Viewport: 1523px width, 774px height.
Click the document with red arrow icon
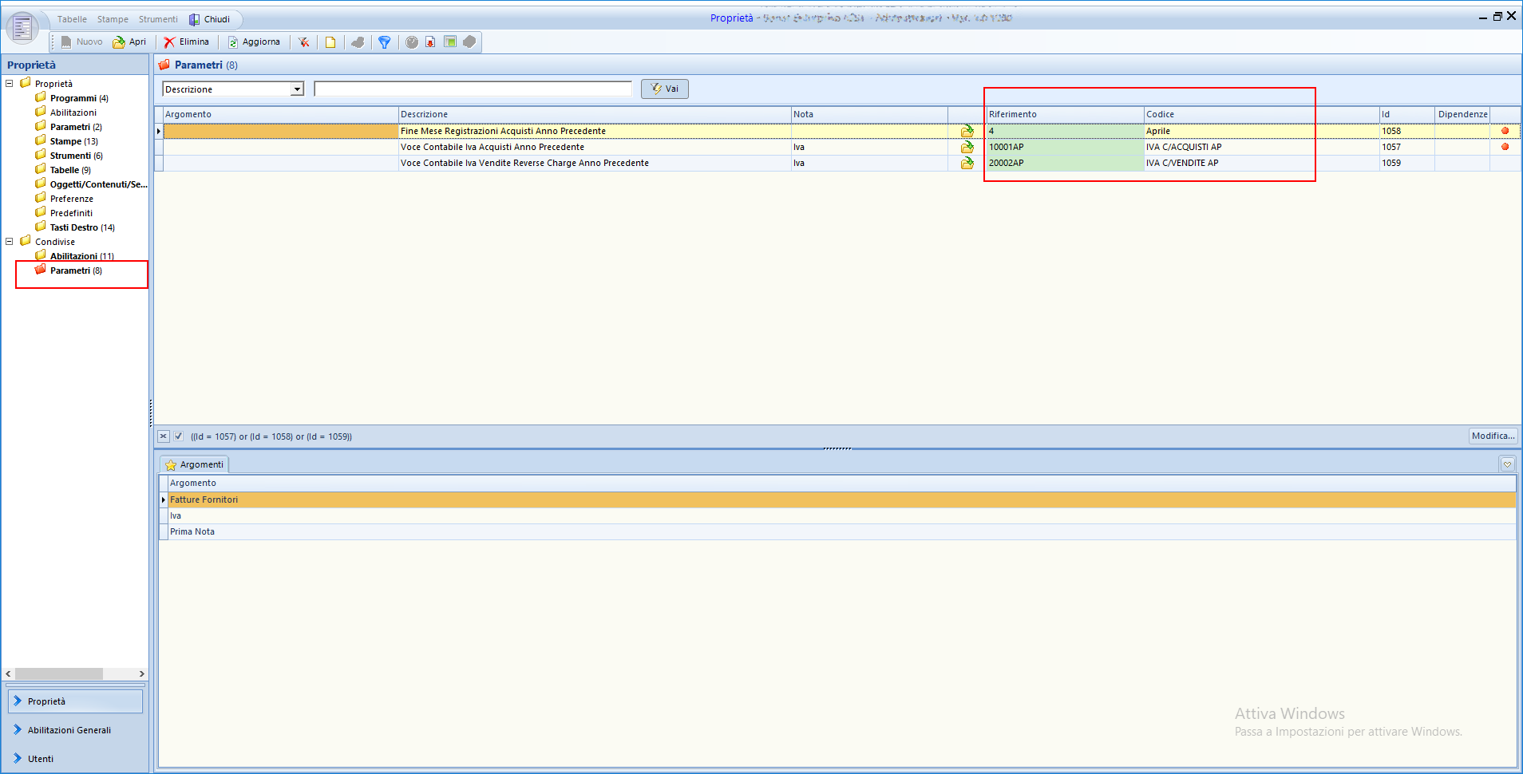click(430, 42)
